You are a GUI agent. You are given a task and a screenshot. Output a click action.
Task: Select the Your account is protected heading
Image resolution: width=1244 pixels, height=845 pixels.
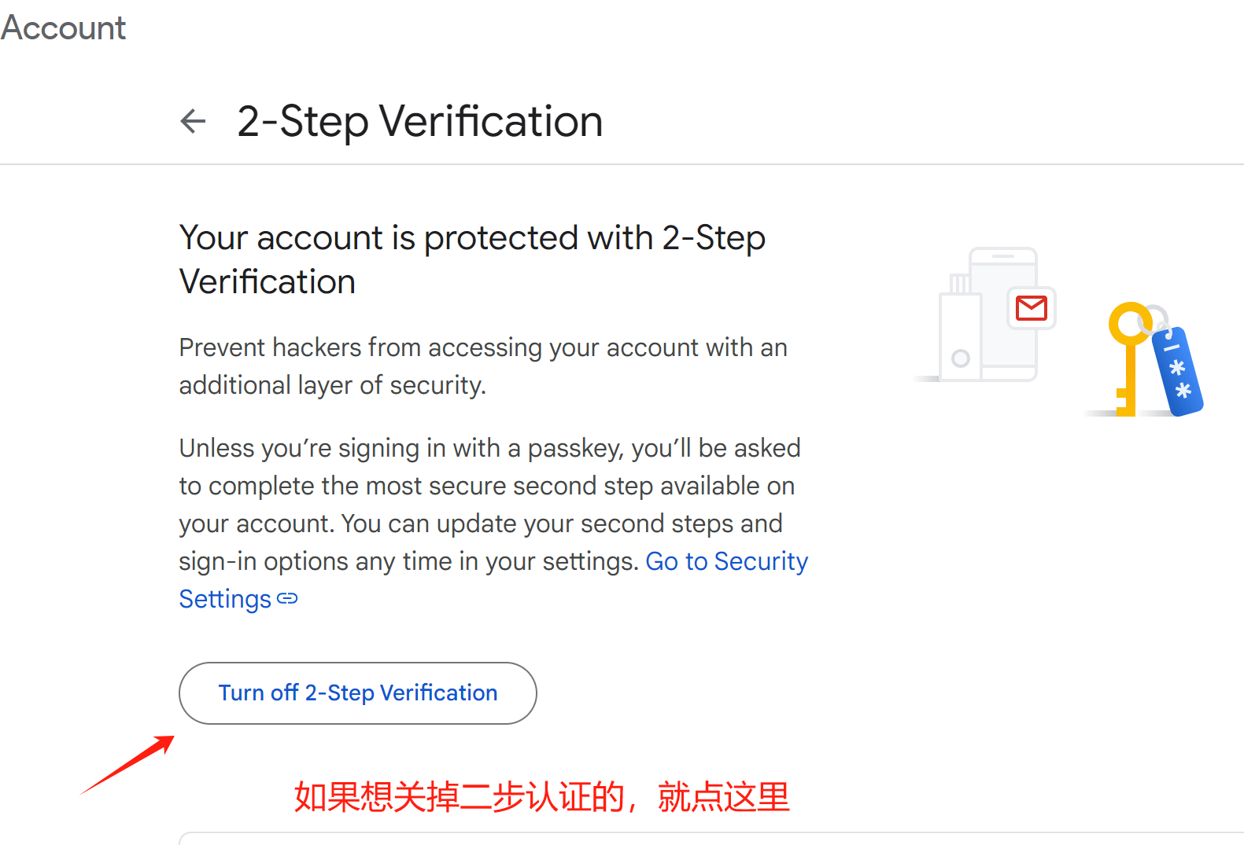coord(472,259)
